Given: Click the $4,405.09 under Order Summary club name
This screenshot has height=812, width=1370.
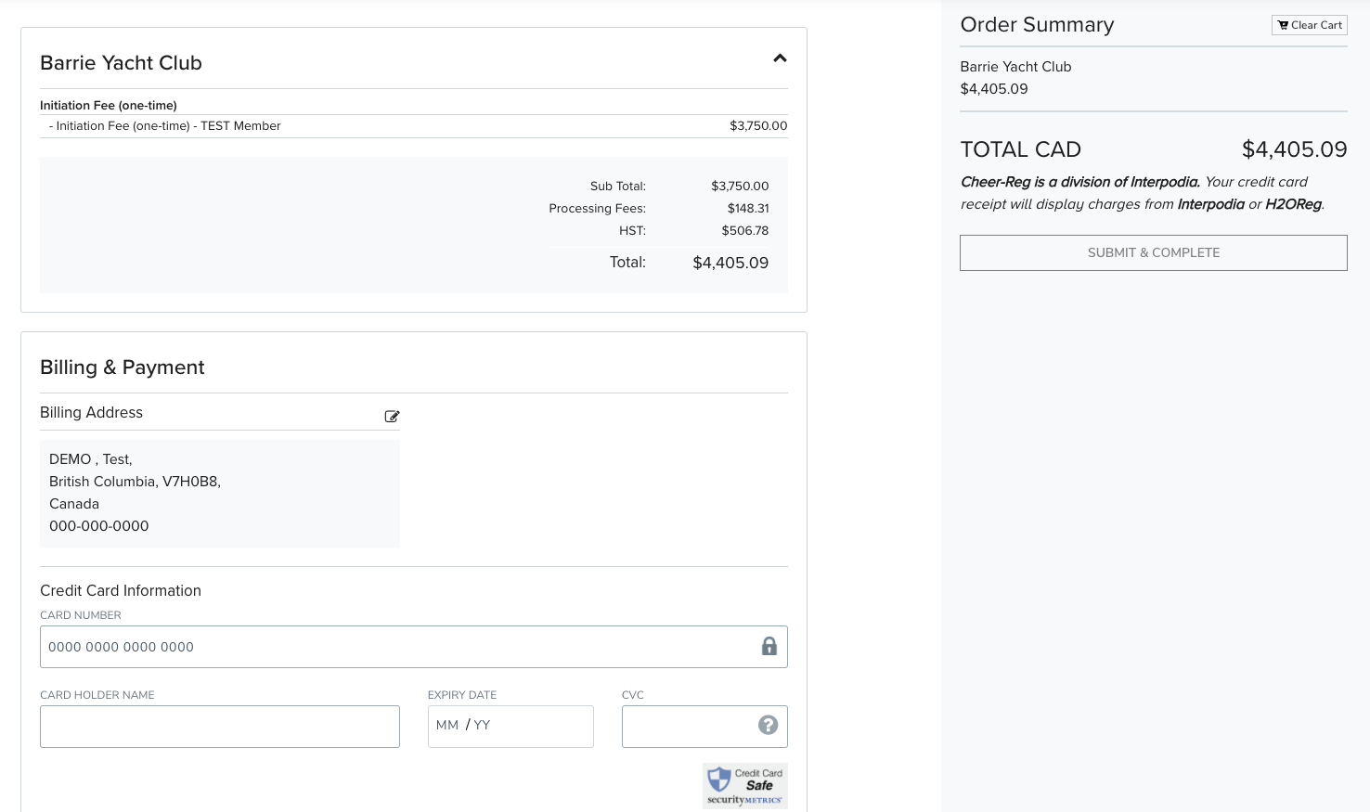Looking at the screenshot, I should tap(994, 89).
